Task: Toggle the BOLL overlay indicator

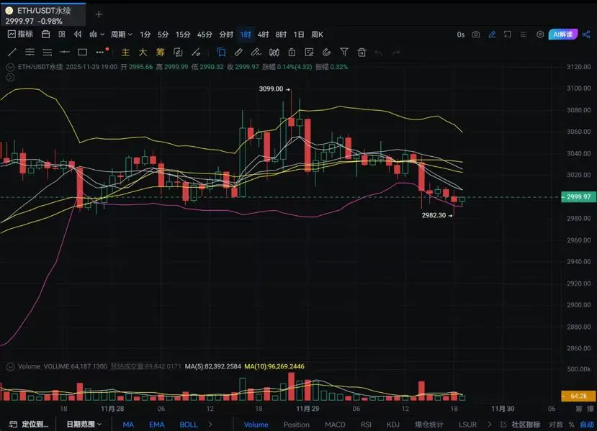Action: pos(189,425)
